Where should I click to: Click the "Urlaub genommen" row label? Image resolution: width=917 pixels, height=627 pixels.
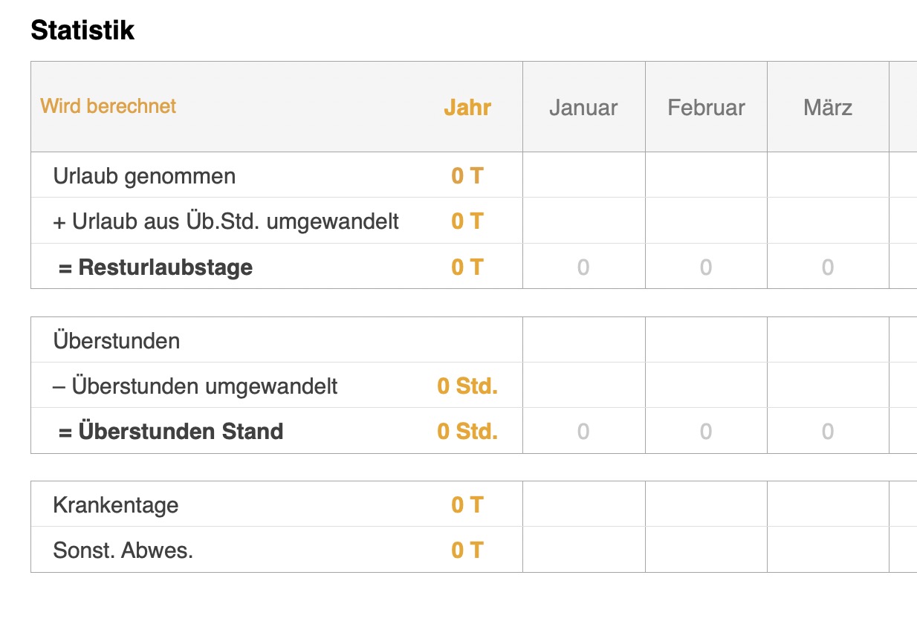tap(144, 176)
